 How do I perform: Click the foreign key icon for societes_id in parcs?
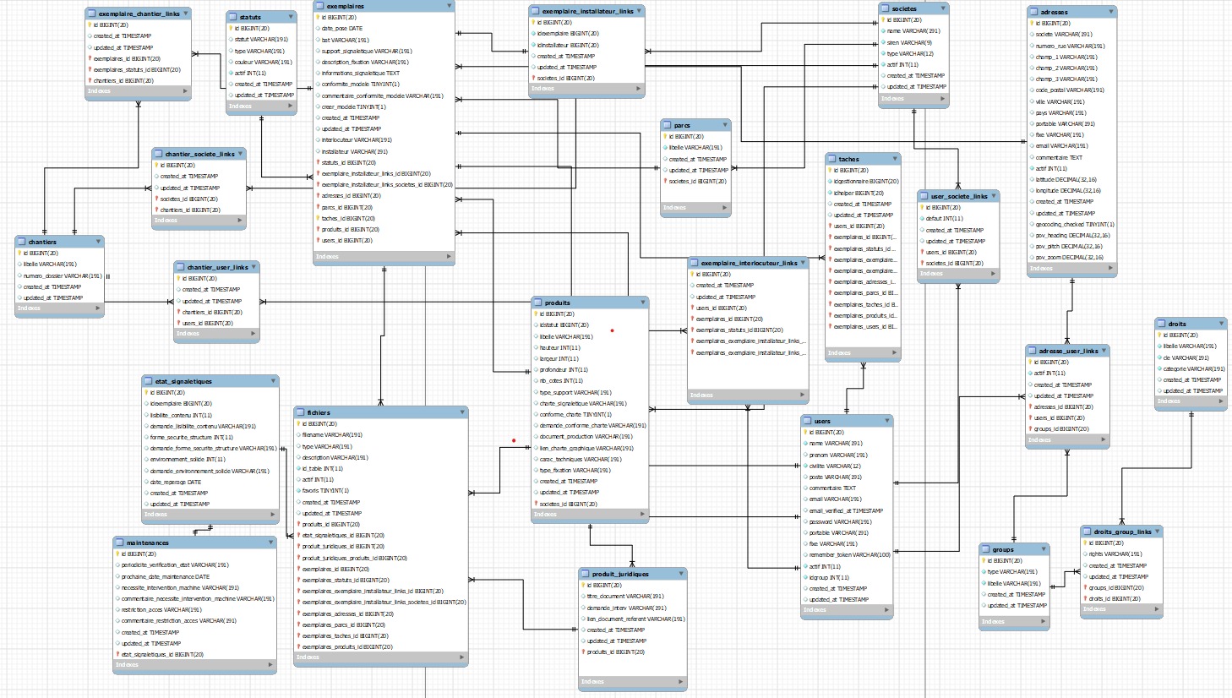click(666, 182)
